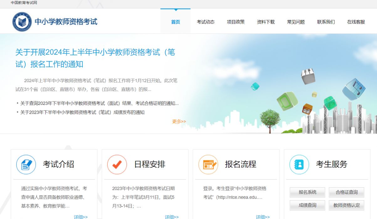Click the 报名流程 calendar icon
Screen dimensions: 377x219
(x=208, y=164)
